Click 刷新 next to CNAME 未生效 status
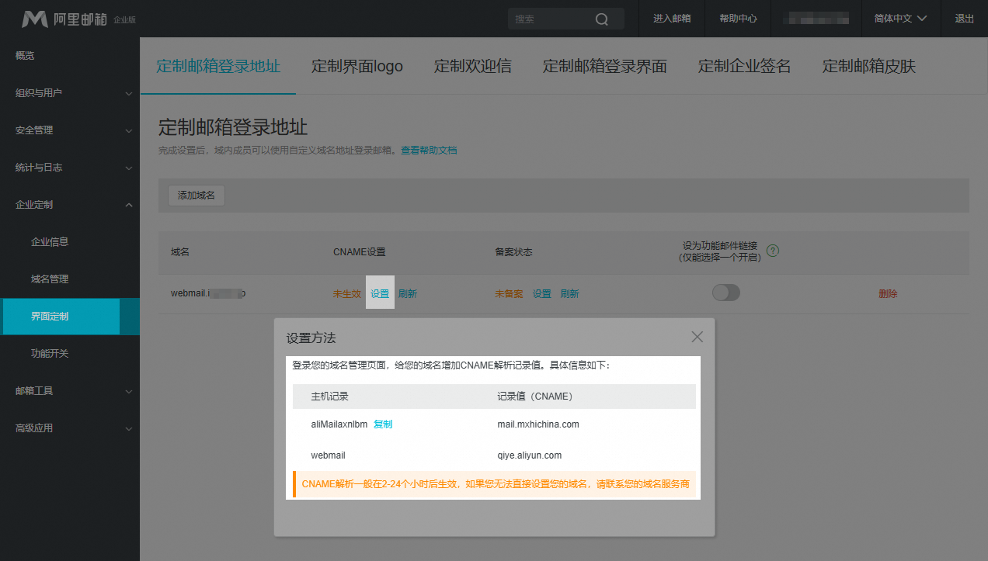This screenshot has width=988, height=561. (x=407, y=293)
